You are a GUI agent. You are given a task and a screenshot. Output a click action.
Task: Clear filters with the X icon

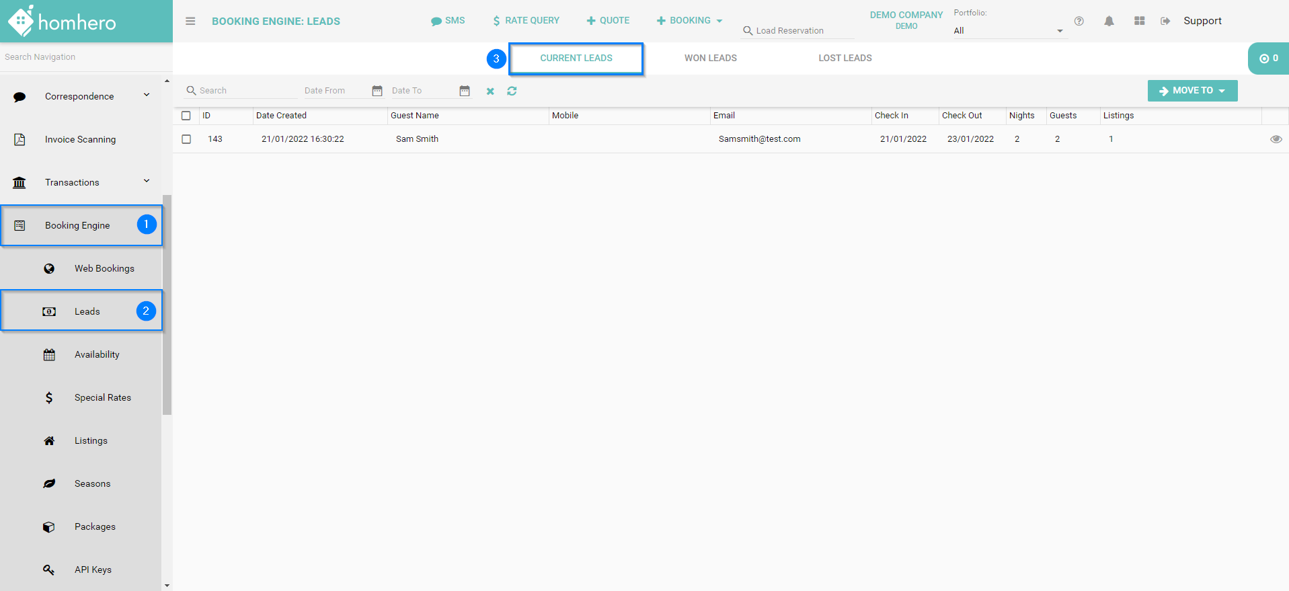[x=490, y=91]
